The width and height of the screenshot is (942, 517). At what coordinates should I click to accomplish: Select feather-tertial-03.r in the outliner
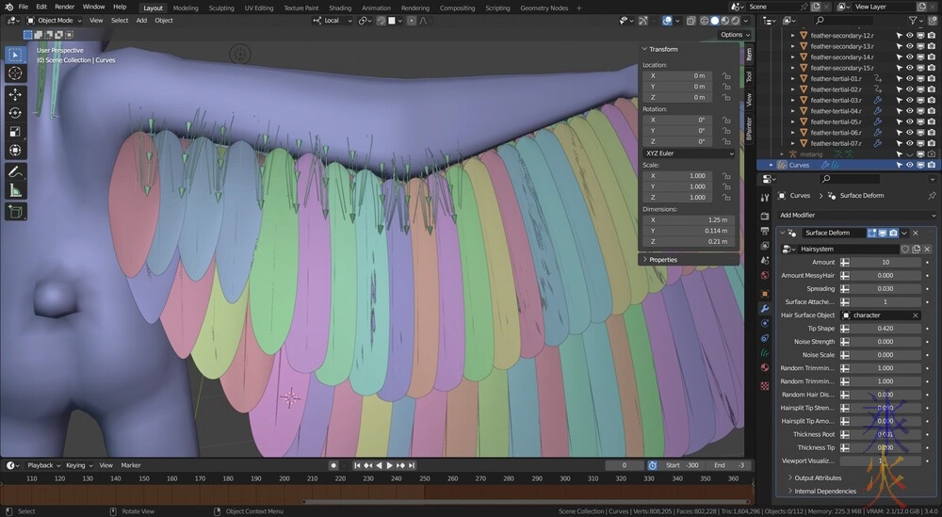(836, 100)
